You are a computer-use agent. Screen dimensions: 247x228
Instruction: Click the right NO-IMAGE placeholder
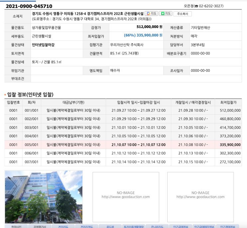[200, 197]
